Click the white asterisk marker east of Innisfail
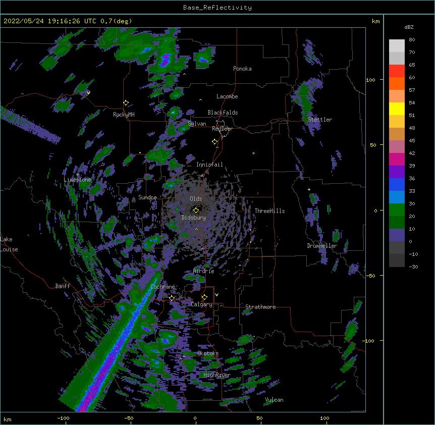Image resolution: width=435 pixels, height=425 pixels. (253, 153)
